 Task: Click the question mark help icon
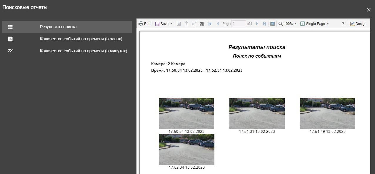[343, 24]
